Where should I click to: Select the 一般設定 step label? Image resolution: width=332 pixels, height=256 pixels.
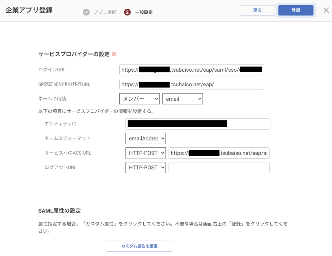(144, 12)
